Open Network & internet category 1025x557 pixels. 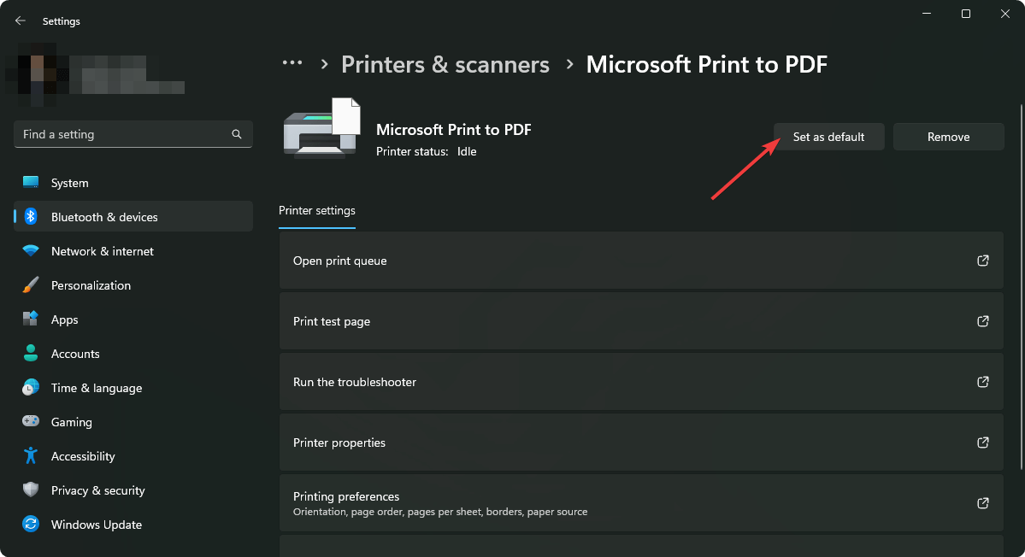133,251
